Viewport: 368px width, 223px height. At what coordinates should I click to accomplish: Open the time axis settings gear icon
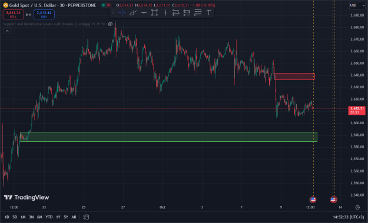(357, 207)
